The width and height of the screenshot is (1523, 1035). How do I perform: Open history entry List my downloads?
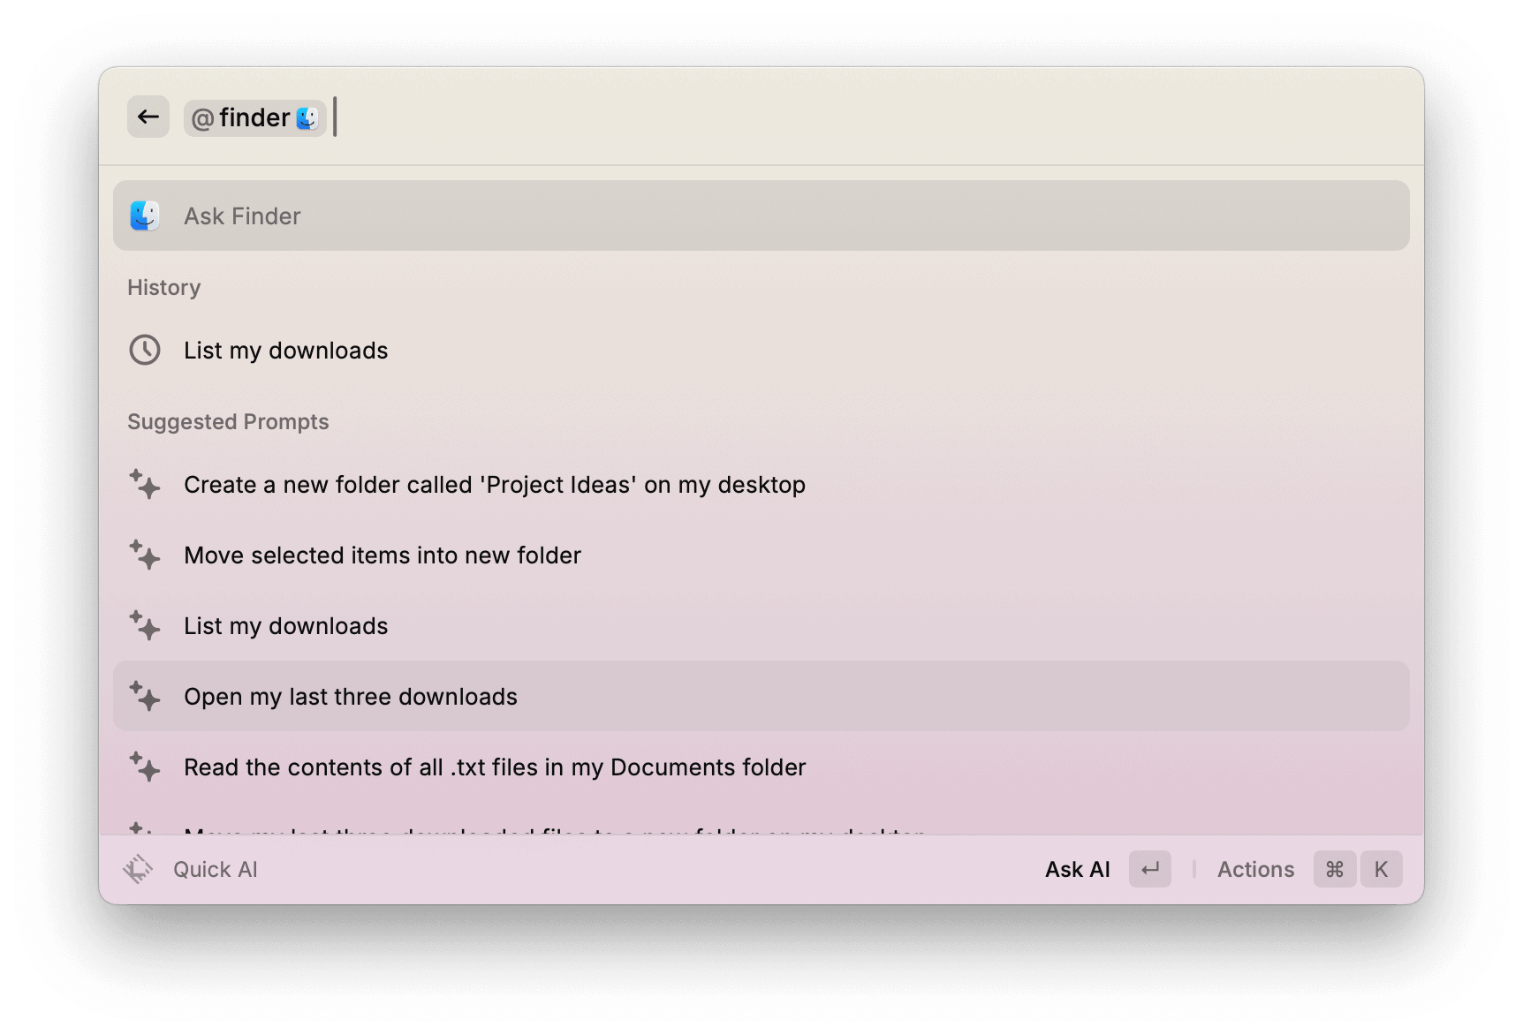761,350
